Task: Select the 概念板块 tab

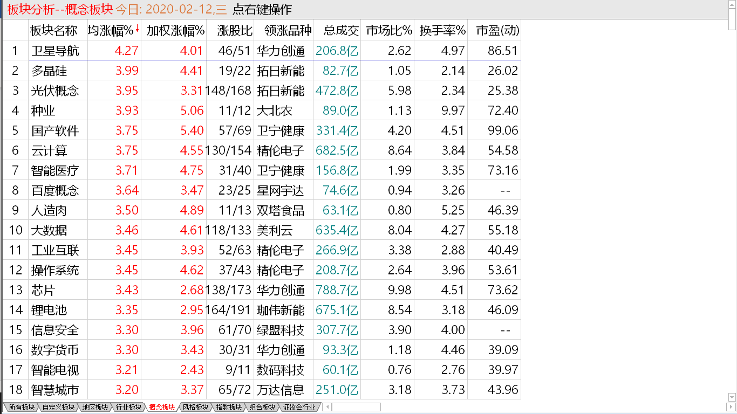Action: [162, 408]
